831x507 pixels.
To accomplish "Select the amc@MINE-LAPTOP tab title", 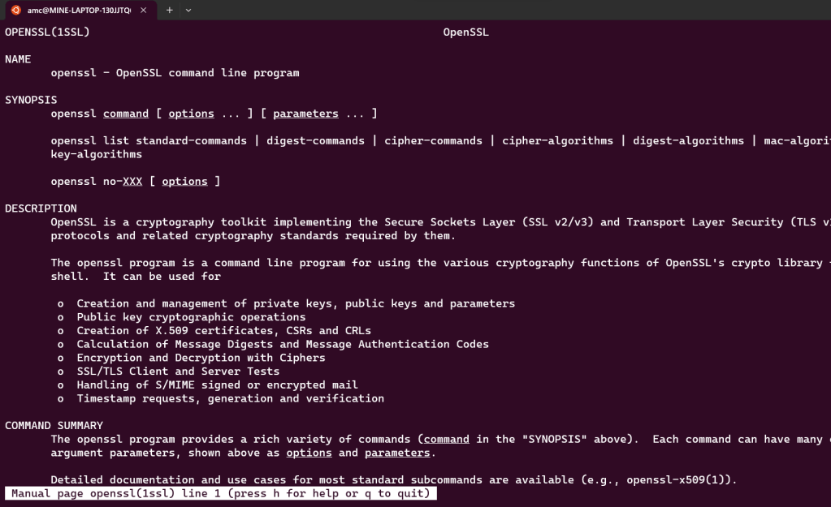I will pyautogui.click(x=79, y=10).
